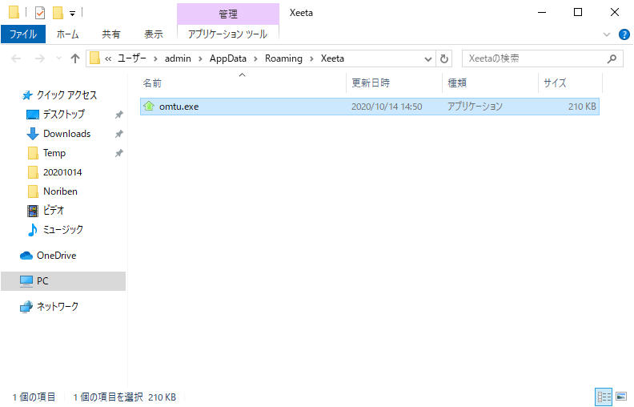Click the search magnifier icon
634x407 pixels.
(612, 58)
